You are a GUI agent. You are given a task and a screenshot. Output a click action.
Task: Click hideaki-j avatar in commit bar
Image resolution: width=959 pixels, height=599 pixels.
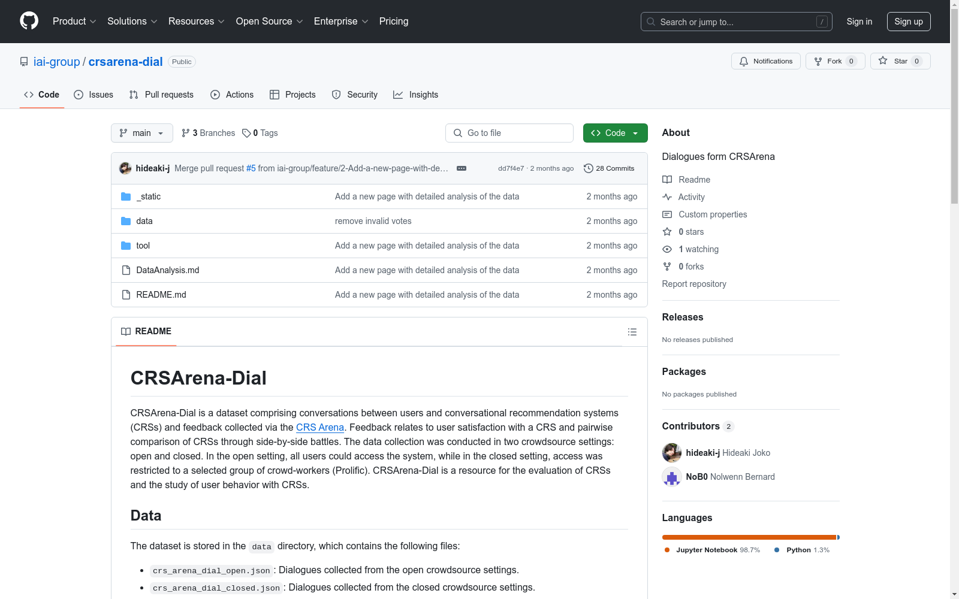[125, 168]
